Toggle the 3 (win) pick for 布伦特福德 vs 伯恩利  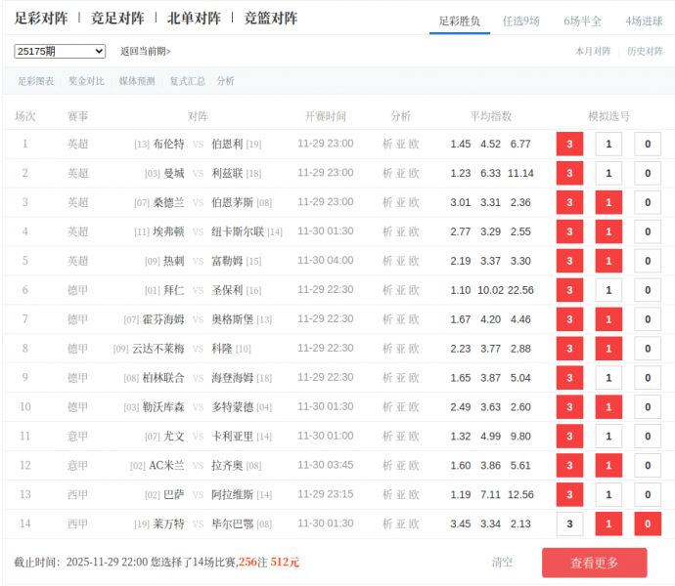[x=569, y=144]
